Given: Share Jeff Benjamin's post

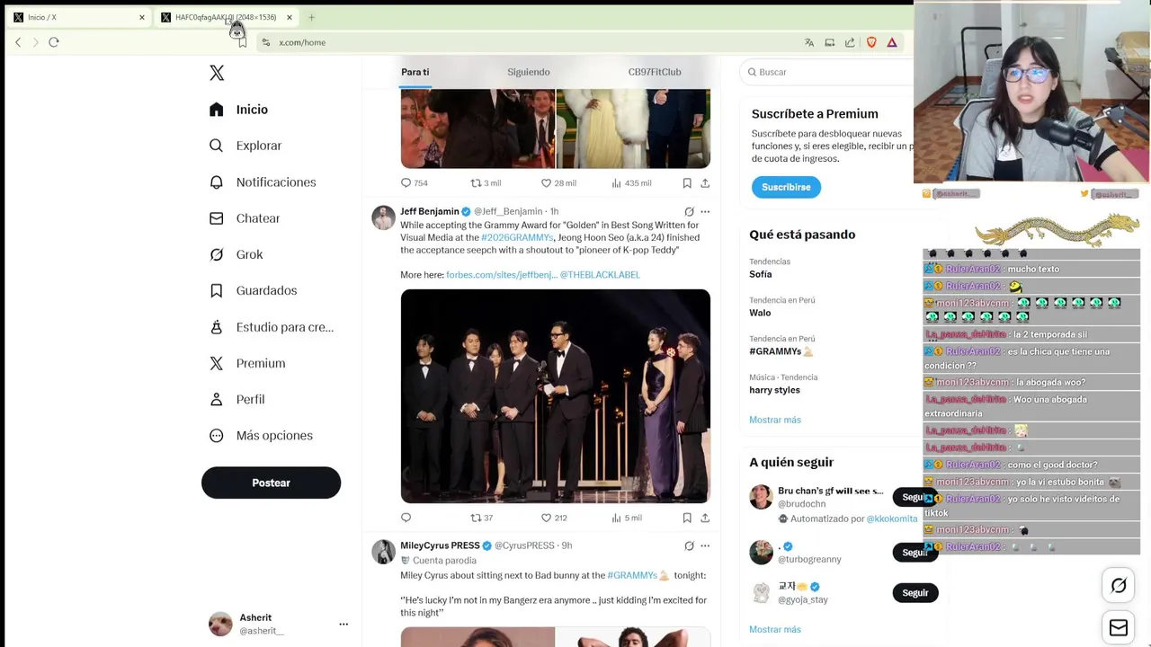Looking at the screenshot, I should pyautogui.click(x=705, y=518).
